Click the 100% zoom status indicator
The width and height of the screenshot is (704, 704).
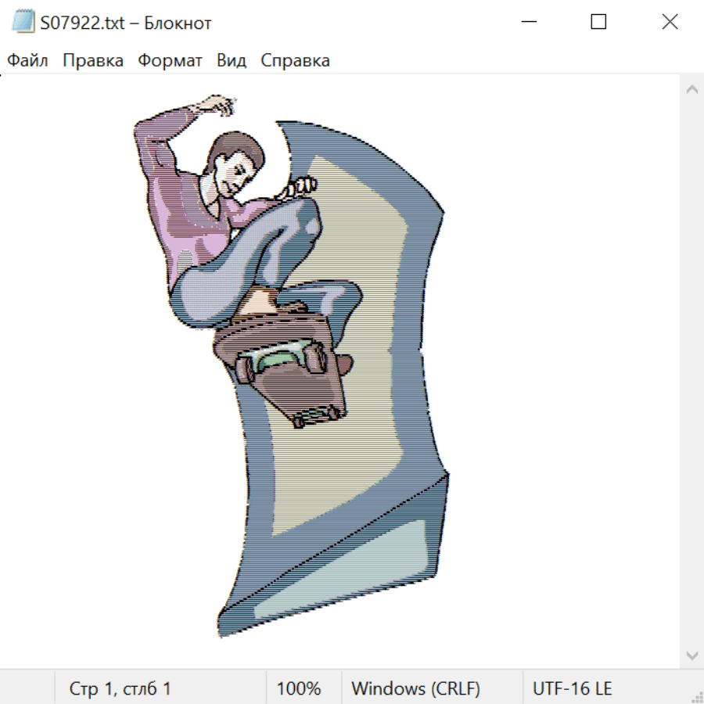(x=299, y=688)
